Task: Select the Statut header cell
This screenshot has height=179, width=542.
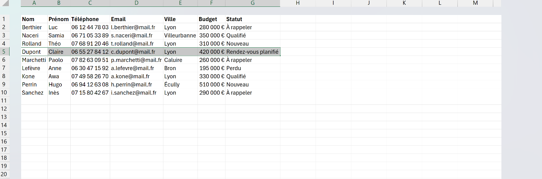Action: pyautogui.click(x=253, y=19)
